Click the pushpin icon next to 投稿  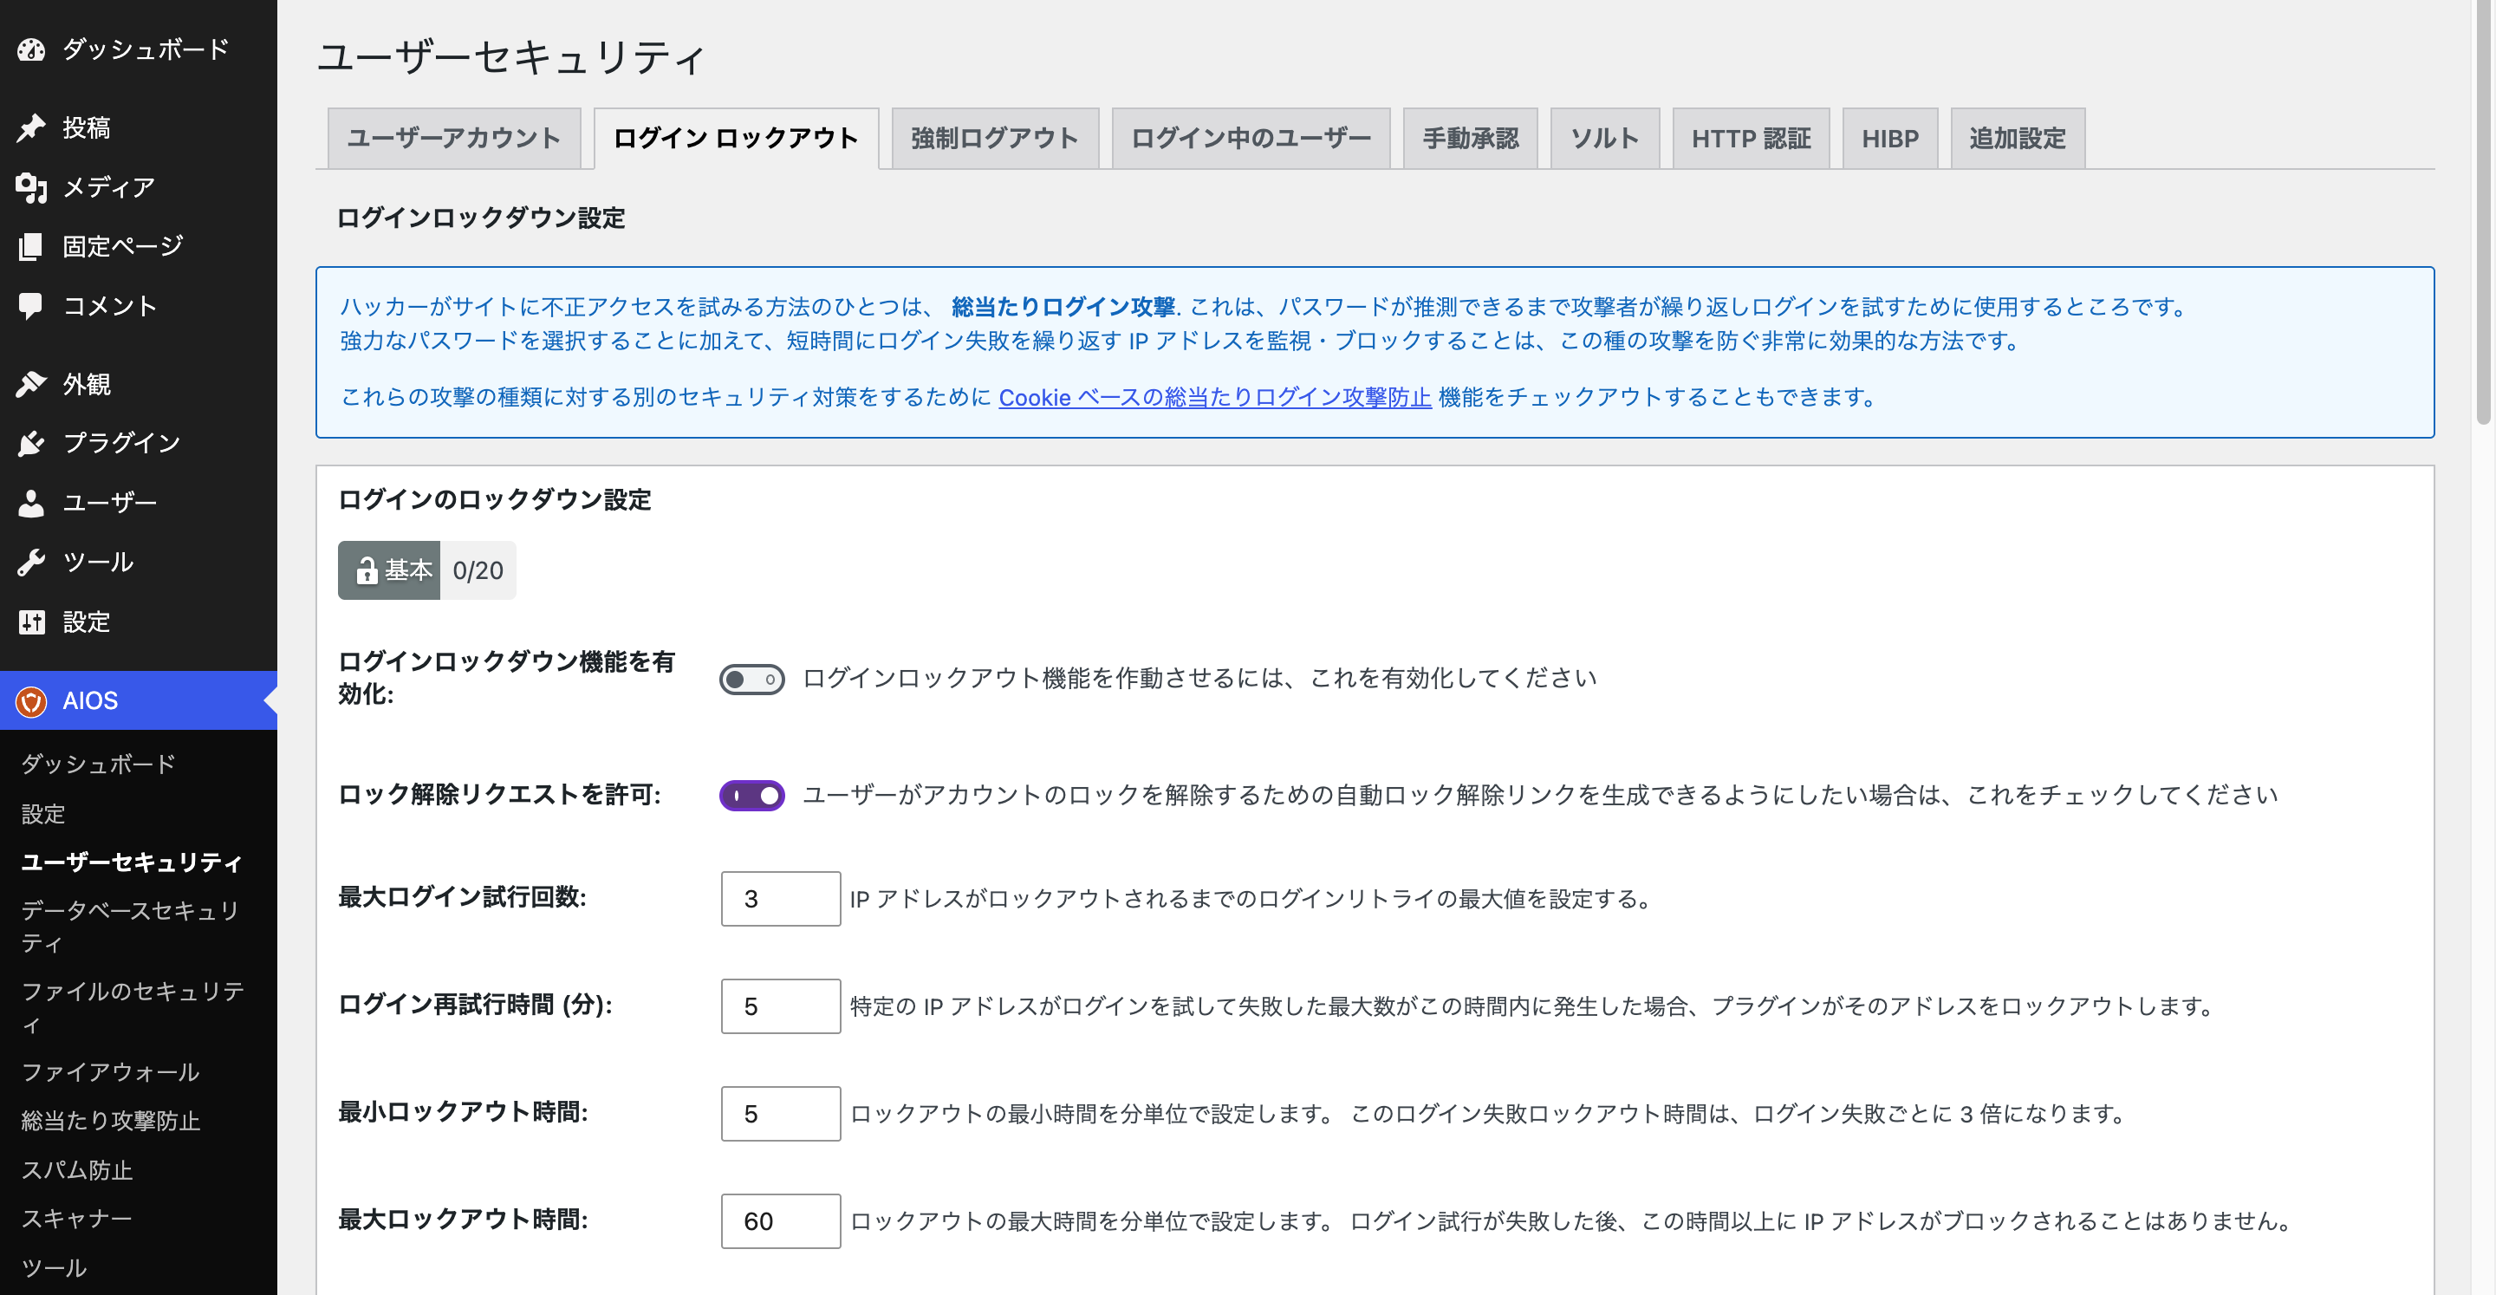(x=31, y=128)
